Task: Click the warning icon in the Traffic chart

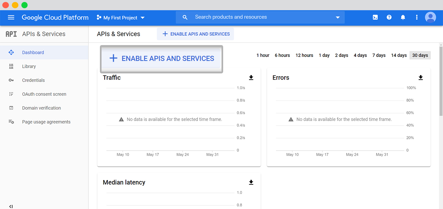Action: point(121,119)
